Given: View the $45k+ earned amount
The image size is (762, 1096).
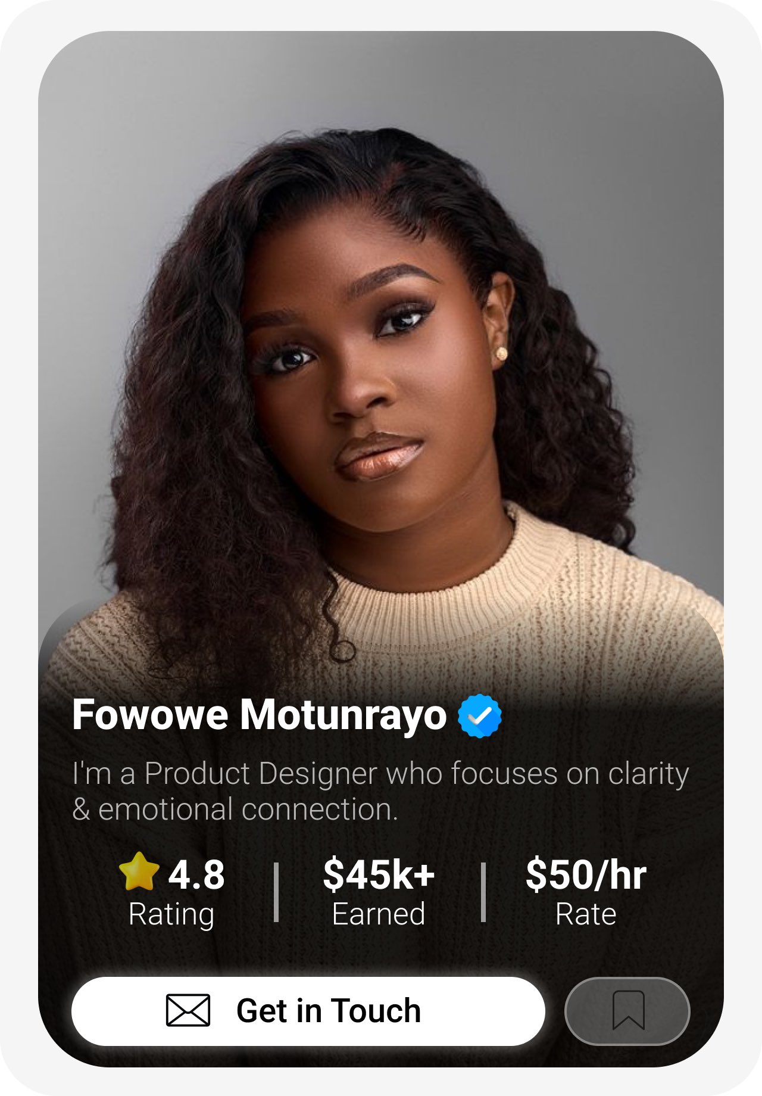Looking at the screenshot, I should coord(379,875).
